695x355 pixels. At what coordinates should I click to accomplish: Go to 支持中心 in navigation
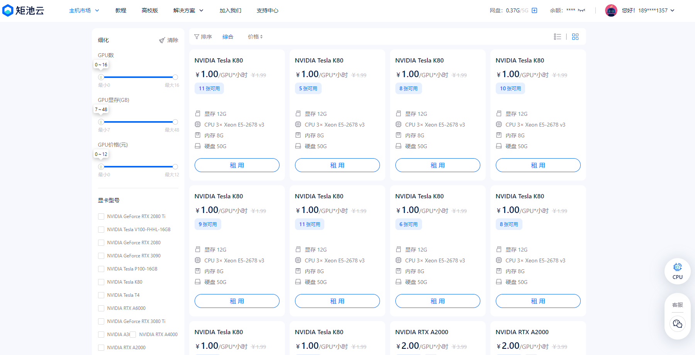267,10
